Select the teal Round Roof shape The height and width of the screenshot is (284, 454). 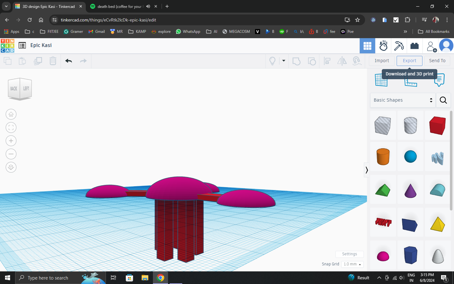[x=437, y=190]
